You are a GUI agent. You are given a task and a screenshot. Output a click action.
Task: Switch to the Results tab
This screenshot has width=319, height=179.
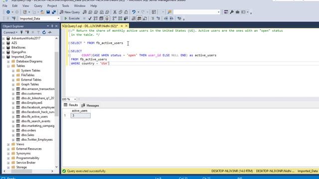(x=71, y=105)
